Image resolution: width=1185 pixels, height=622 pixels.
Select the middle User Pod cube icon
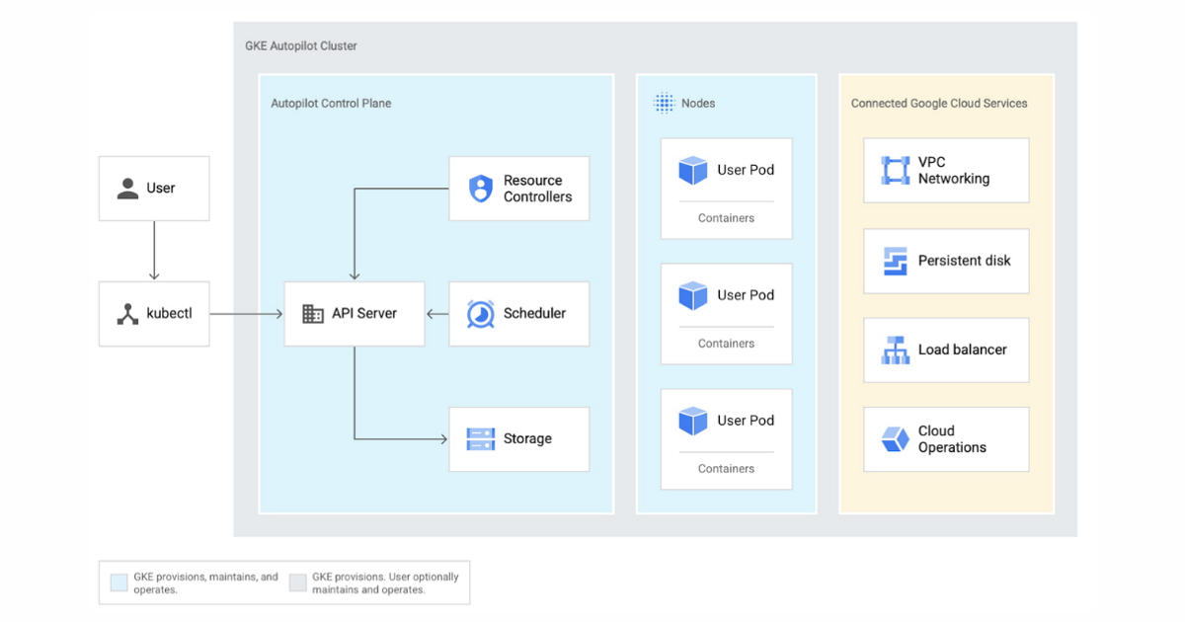691,294
